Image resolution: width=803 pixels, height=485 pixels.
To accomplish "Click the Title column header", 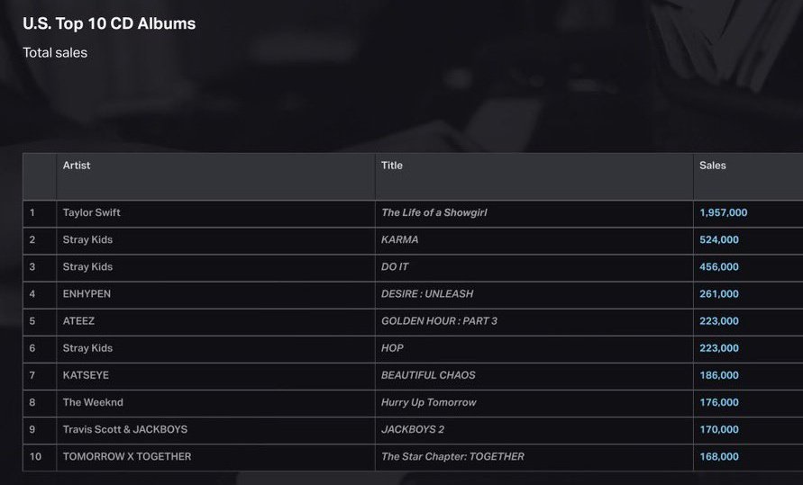I will [x=392, y=166].
